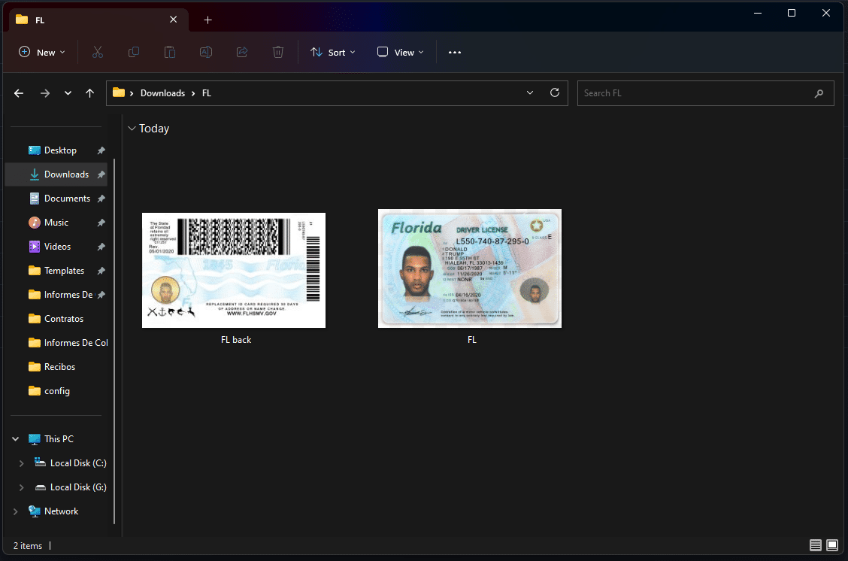Unpin Templates using its pin icon
The height and width of the screenshot is (561, 848).
click(101, 271)
